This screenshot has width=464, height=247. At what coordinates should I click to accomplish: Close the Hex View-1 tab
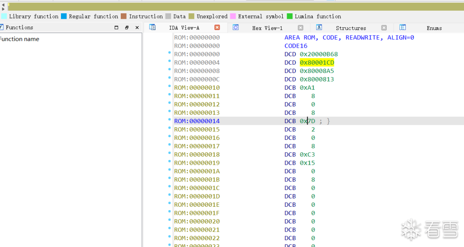pyautogui.click(x=300, y=27)
